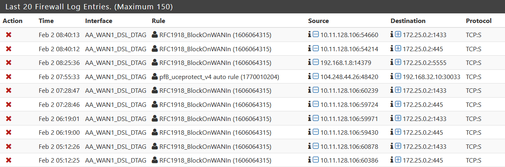
Task: Click the red block icon for the 08:40:13 entry
Action: pyautogui.click(x=8, y=35)
